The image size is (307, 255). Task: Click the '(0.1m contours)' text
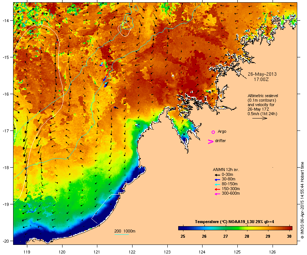coord(262,100)
